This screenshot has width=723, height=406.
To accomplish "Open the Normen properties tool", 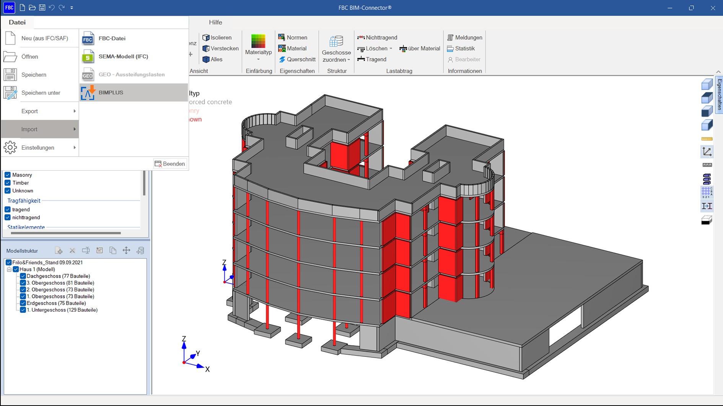I will click(293, 37).
